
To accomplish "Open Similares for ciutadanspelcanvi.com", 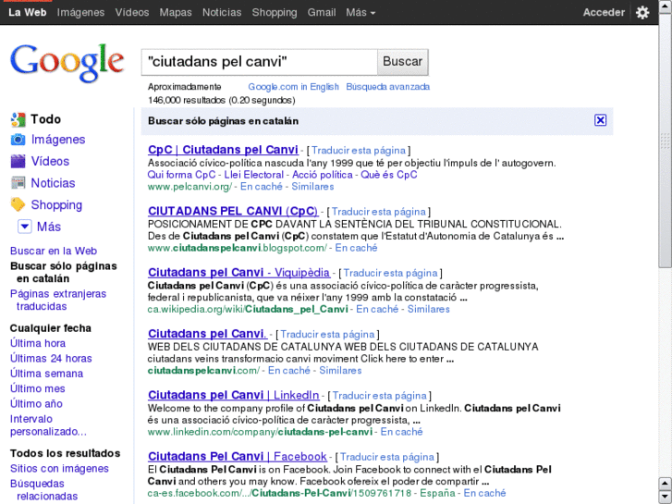I will click(340, 371).
